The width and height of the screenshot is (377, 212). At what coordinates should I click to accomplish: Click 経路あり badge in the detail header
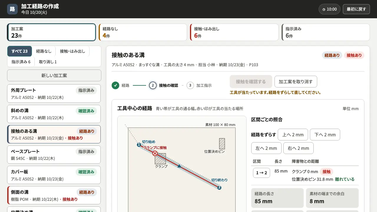point(332,55)
